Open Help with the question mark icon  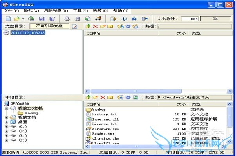134,19
